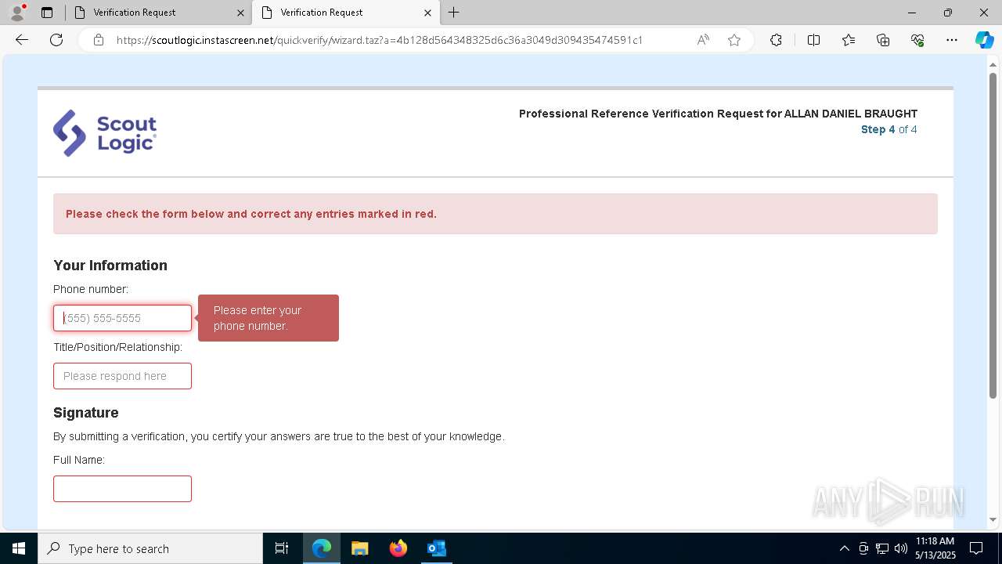1002x564 pixels.
Task: Open the volume control icon
Action: click(901, 548)
